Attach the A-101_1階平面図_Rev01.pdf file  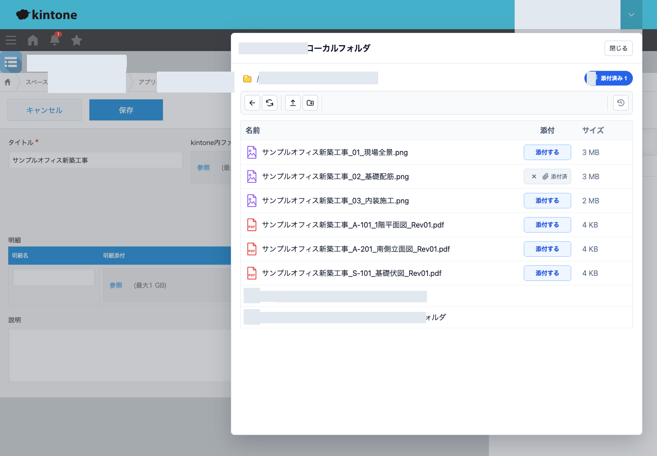pos(547,225)
